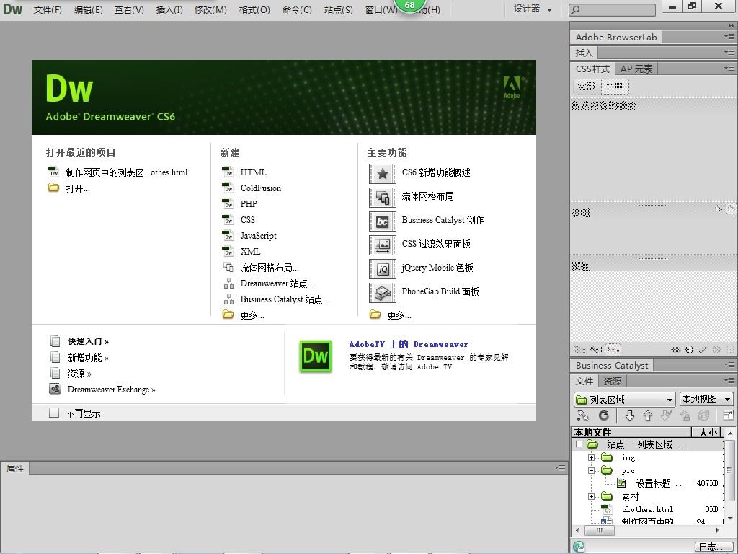Click the new CSS rule icon

coord(689,350)
